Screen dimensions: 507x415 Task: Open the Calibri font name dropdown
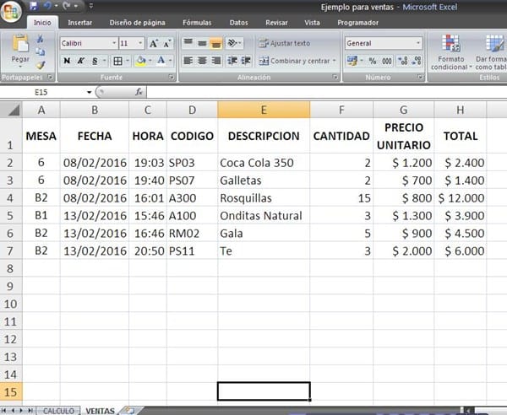114,43
